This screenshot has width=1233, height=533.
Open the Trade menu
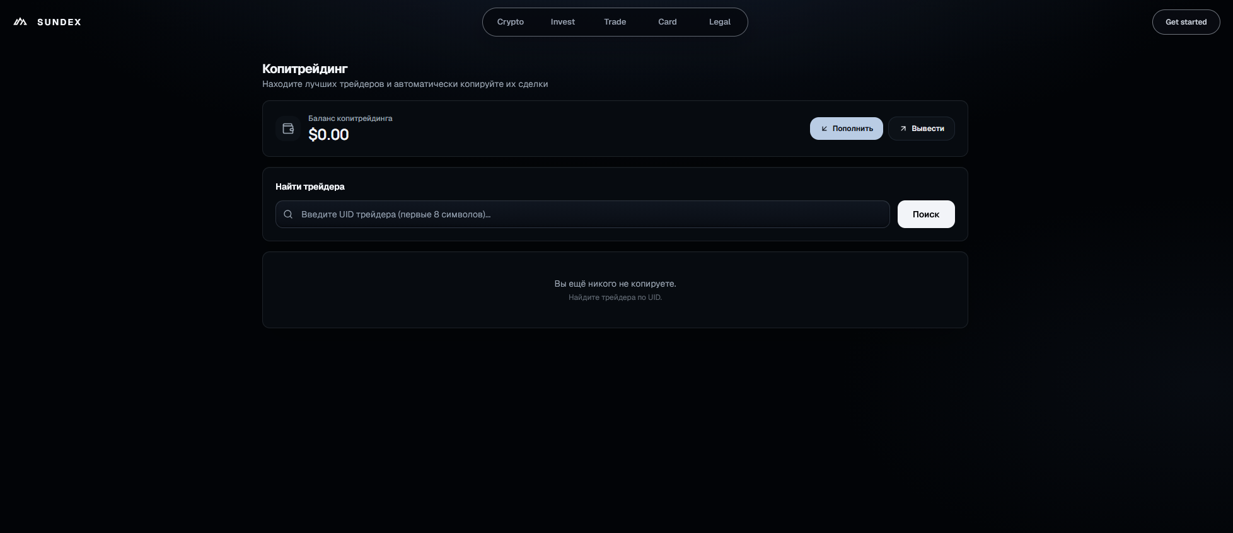point(615,22)
